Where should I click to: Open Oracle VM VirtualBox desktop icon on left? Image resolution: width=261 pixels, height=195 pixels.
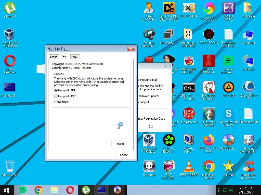click(x=10, y=38)
